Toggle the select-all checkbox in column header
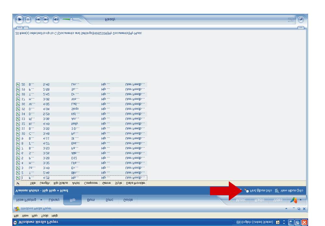This screenshot has height=226, width=325. (x=18, y=183)
